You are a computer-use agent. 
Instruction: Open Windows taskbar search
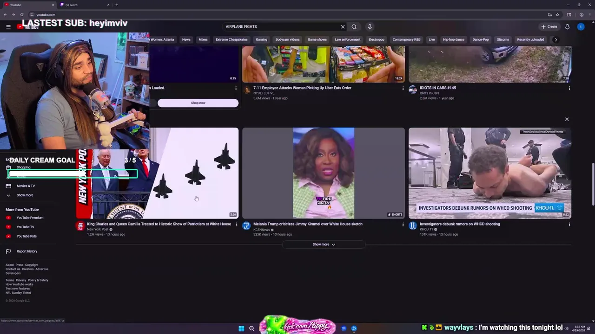[x=251, y=328]
